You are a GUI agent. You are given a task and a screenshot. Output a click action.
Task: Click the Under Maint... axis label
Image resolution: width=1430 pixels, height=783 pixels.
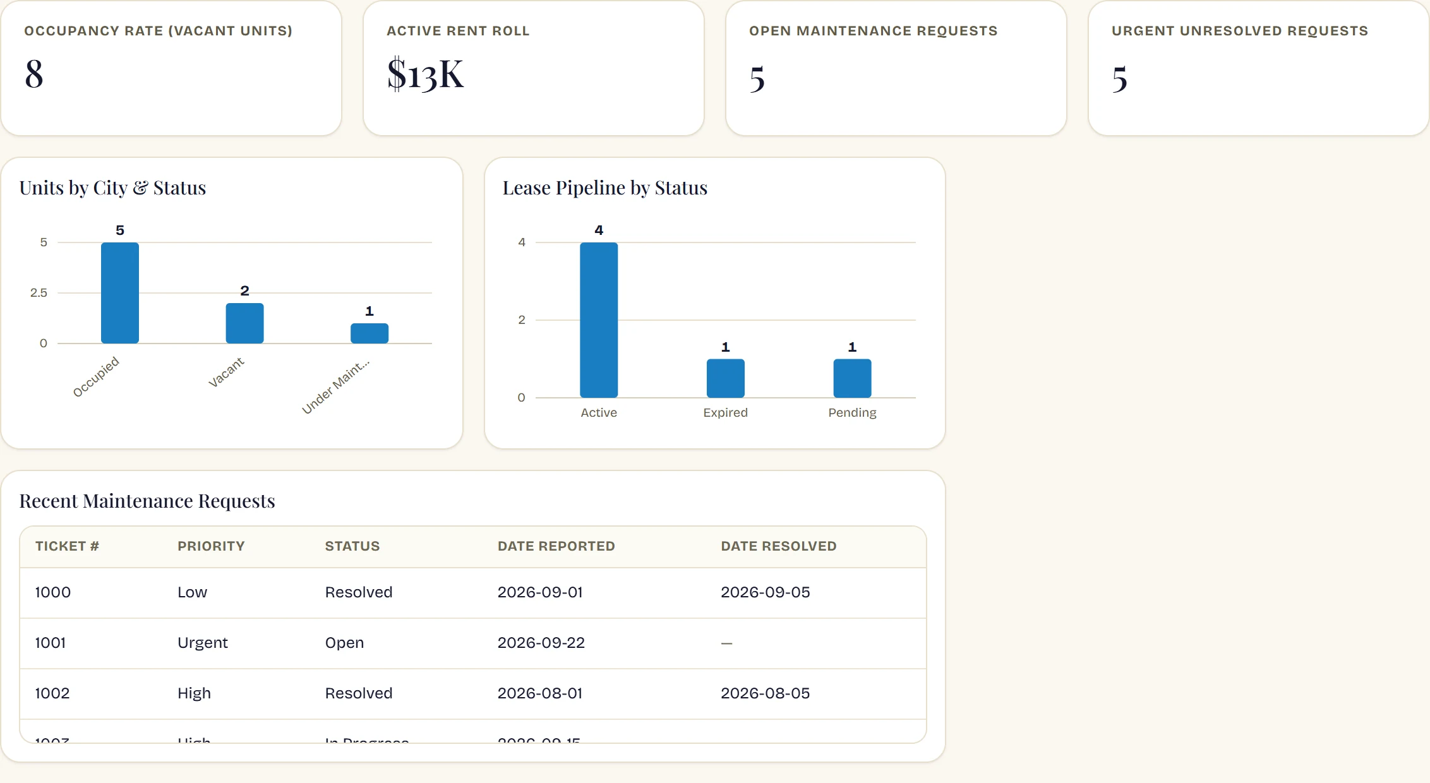pyautogui.click(x=335, y=386)
